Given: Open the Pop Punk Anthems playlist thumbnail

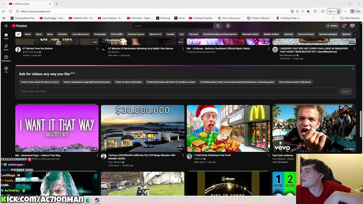Looking at the screenshot, I should (314, 128).
